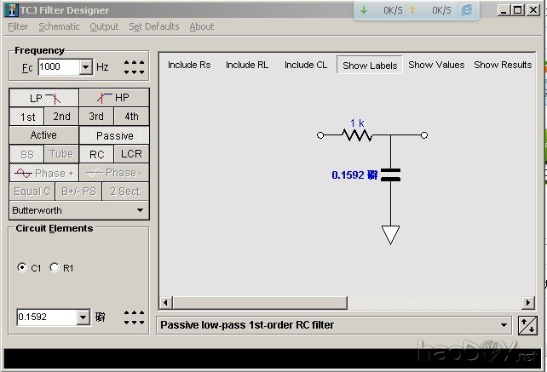Viewport: 547px width, 372px height.
Task: Click the browser icon in the speed widget
Action: pyautogui.click(x=467, y=10)
